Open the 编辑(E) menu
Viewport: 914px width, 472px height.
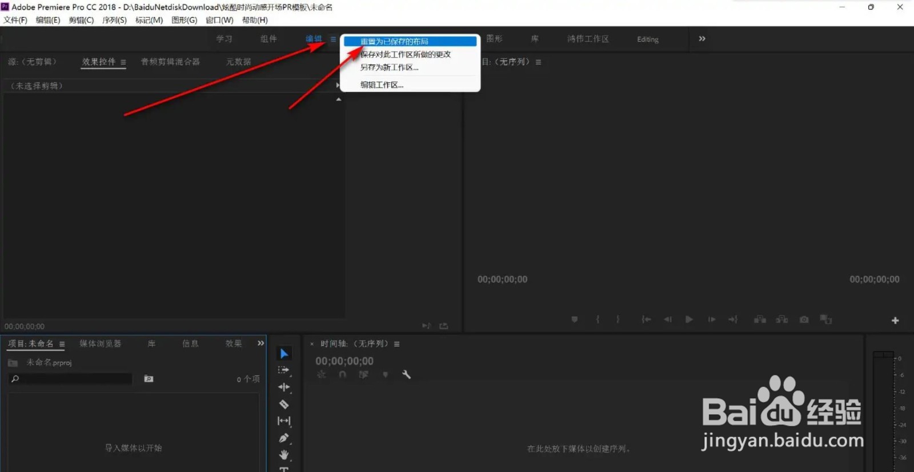[x=48, y=20]
